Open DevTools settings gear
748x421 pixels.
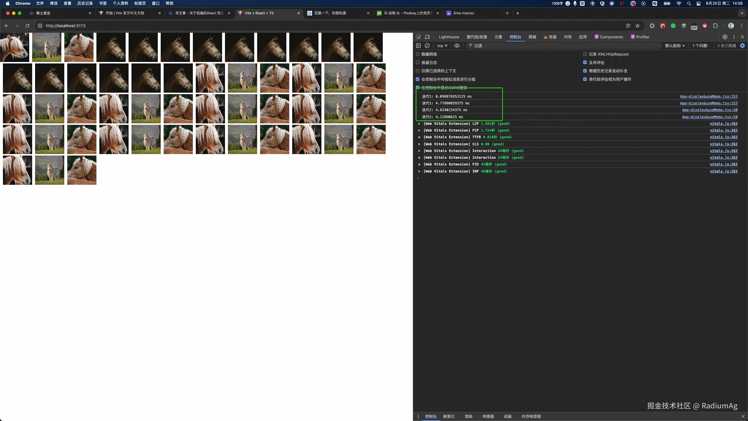tap(725, 37)
